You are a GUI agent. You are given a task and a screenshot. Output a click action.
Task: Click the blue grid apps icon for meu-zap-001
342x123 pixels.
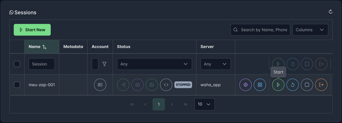pyautogui.click(x=260, y=85)
